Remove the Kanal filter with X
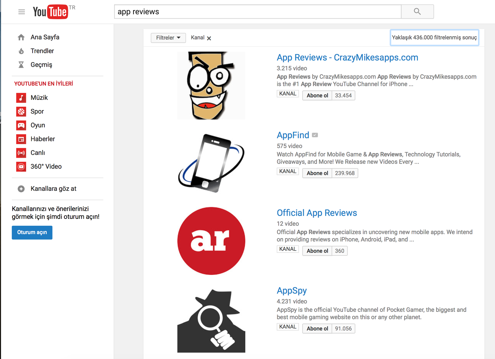The image size is (495, 359). [209, 38]
